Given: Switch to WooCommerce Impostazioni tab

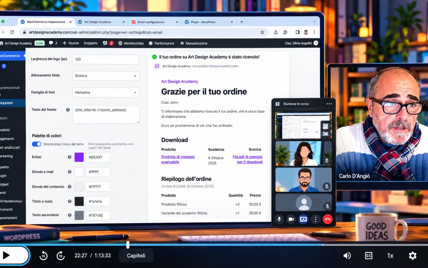Looking at the screenshot, I should pyautogui.click(x=46, y=22).
